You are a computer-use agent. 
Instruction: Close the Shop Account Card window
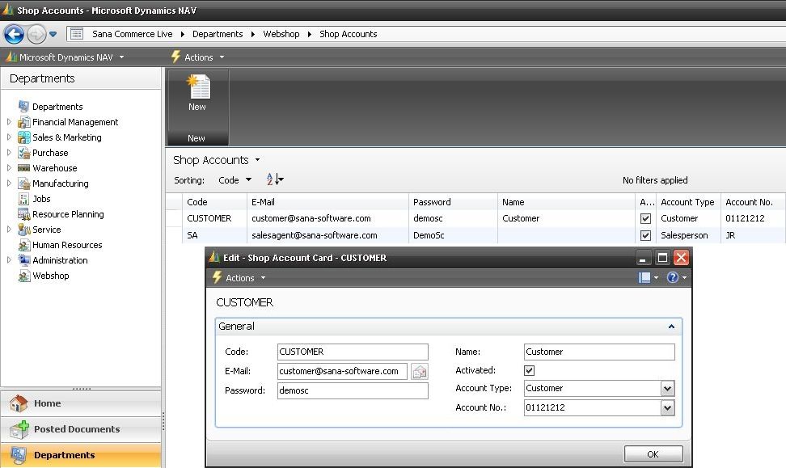[681, 258]
